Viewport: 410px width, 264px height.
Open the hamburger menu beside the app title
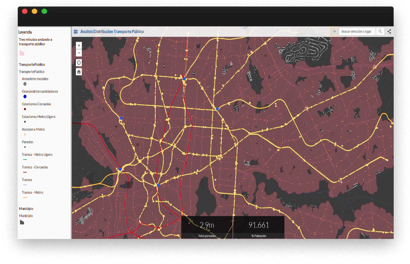[x=76, y=32]
